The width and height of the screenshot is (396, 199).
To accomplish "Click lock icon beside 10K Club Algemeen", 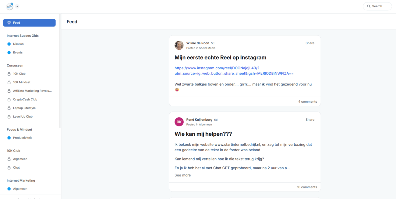I will [9, 159].
